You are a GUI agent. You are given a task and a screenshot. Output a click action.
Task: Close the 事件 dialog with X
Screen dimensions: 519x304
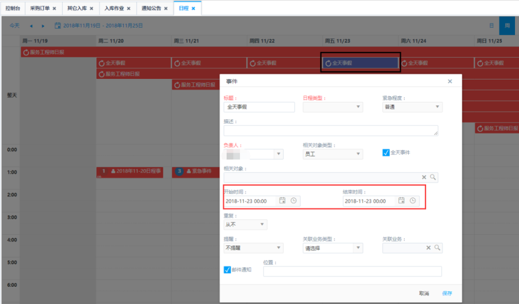450,82
